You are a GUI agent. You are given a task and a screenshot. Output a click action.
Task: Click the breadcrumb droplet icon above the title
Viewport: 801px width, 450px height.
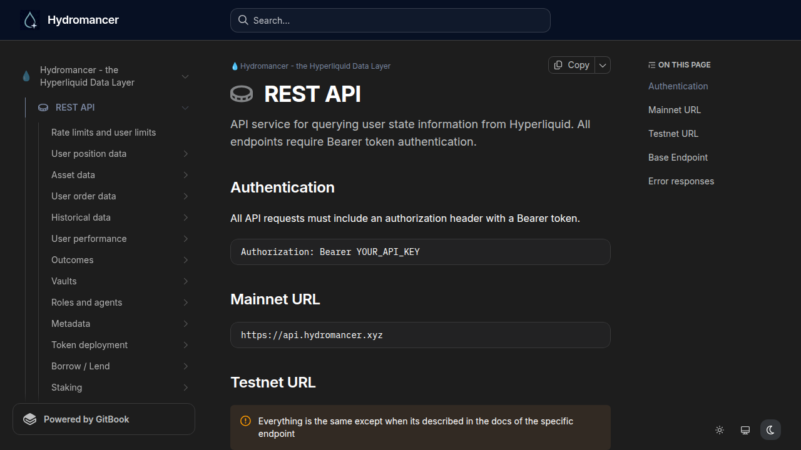235,66
